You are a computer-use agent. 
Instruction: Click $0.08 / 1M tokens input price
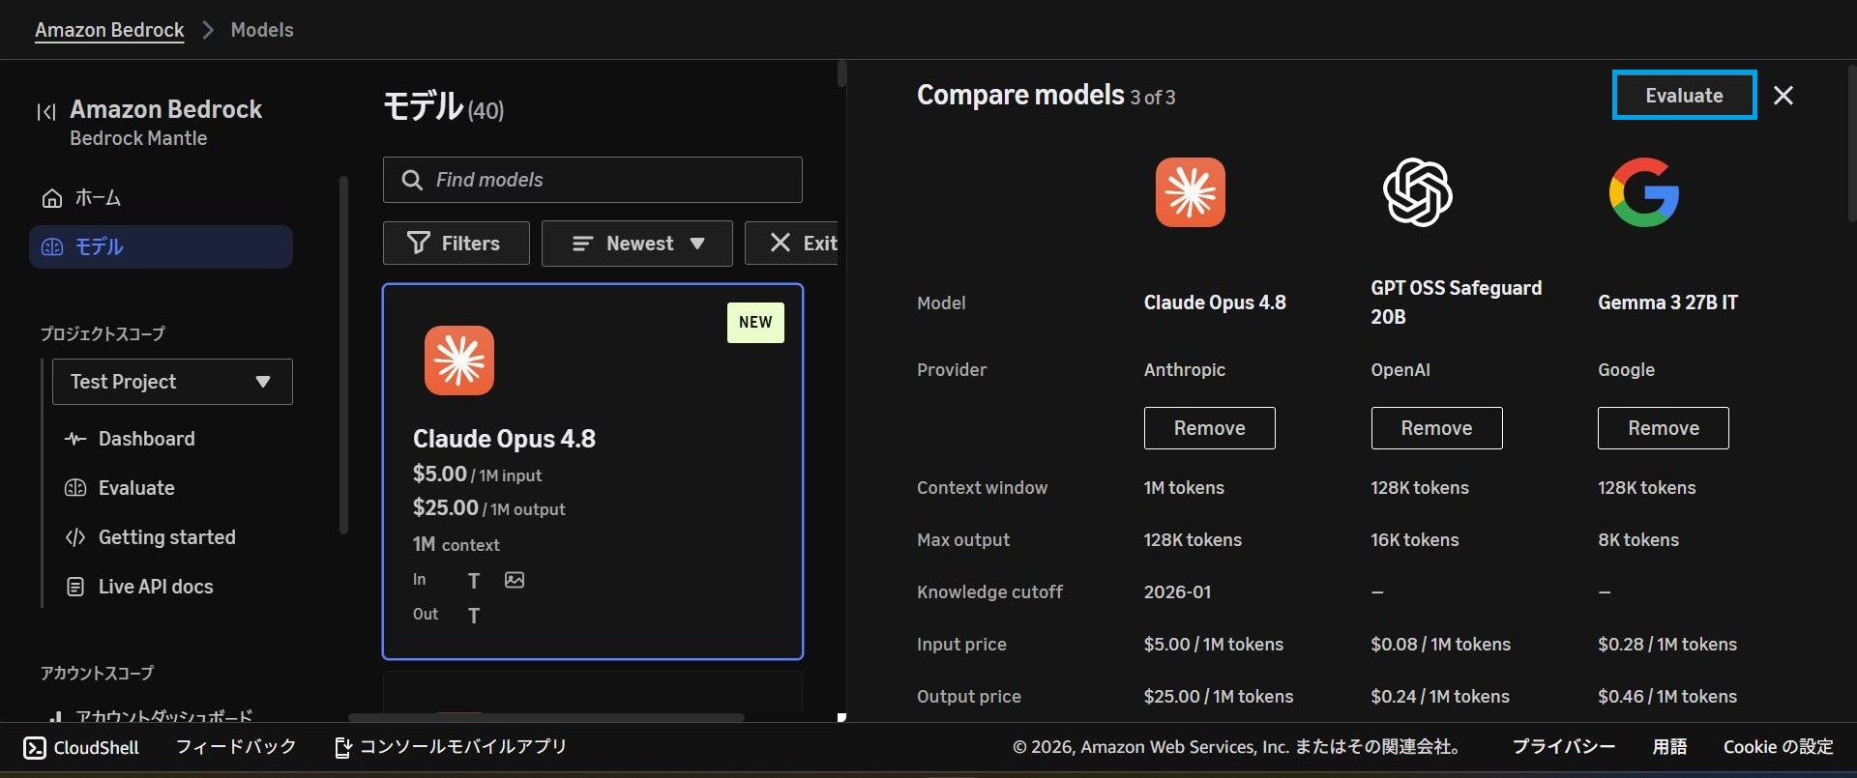[1440, 645]
